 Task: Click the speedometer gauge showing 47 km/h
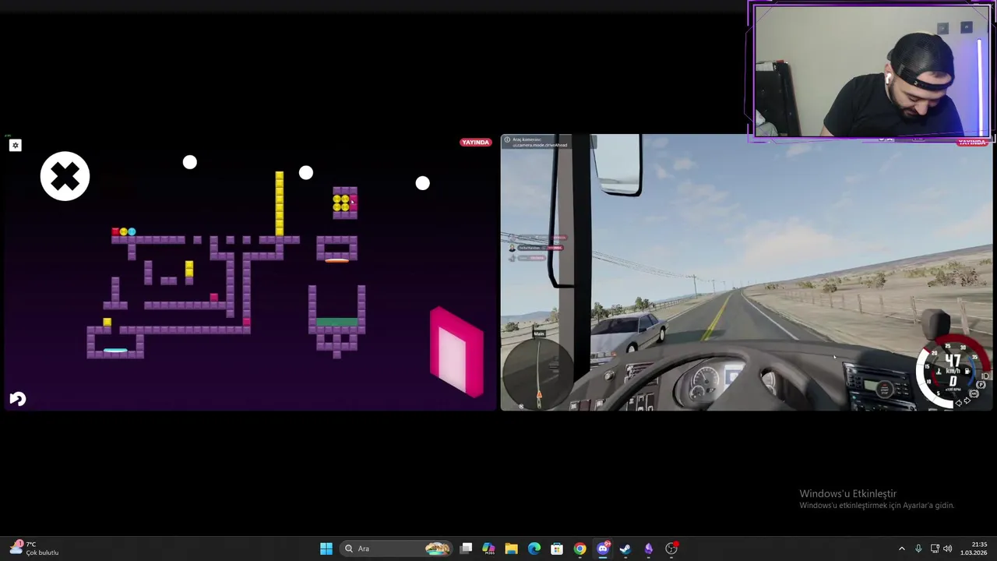(x=952, y=372)
